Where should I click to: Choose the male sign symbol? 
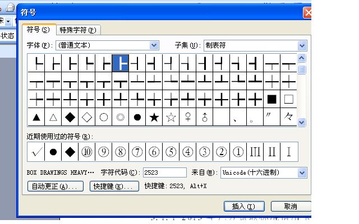205,117
